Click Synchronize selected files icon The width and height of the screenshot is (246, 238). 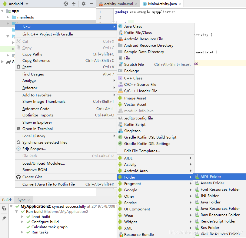coord(18,142)
